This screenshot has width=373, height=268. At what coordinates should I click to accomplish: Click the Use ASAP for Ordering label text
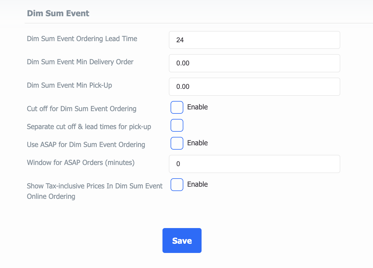[x=86, y=144]
